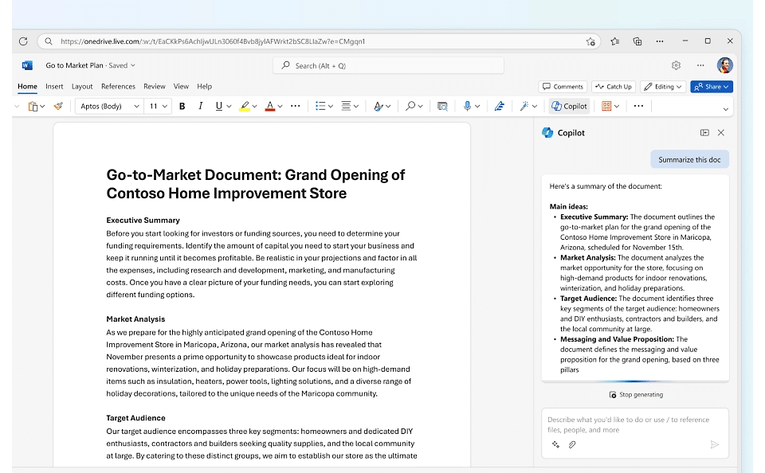Refresh the browser page
The image size is (765, 473).
(x=23, y=41)
